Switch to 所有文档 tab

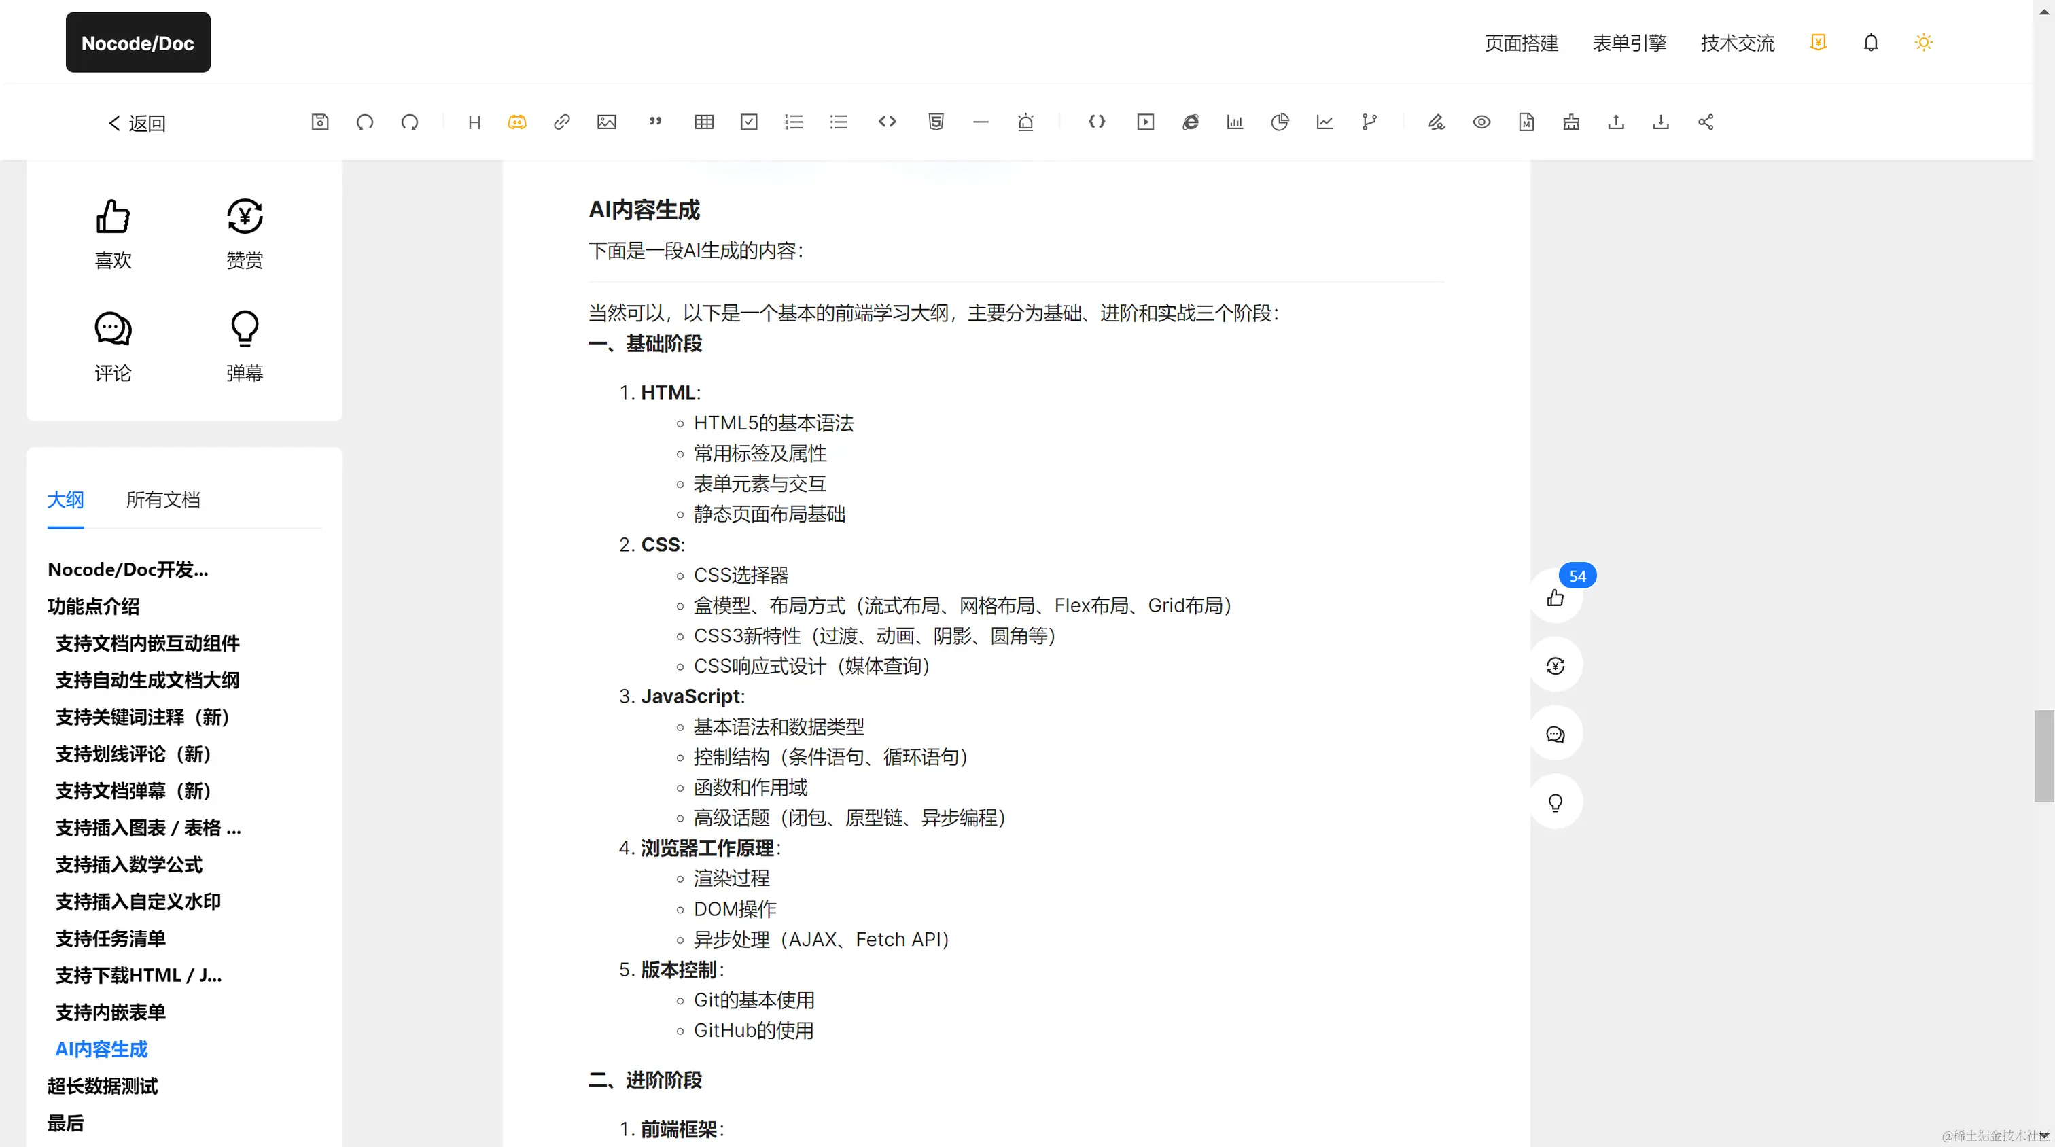[x=162, y=500]
